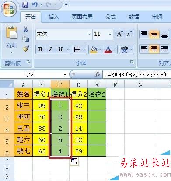Select the cell with value 68
The height and width of the screenshot is (181, 171).
pos(78,117)
